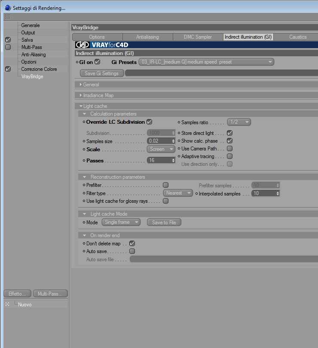Image resolution: width=318 pixels, height=348 pixels.
Task: Toggle the Multi-Pass checkbox in the sidebar
Action: point(8,47)
